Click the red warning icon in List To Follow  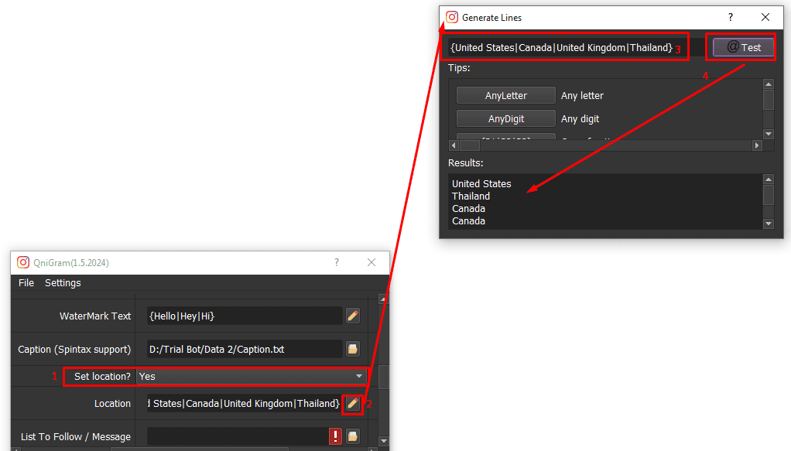coord(335,436)
